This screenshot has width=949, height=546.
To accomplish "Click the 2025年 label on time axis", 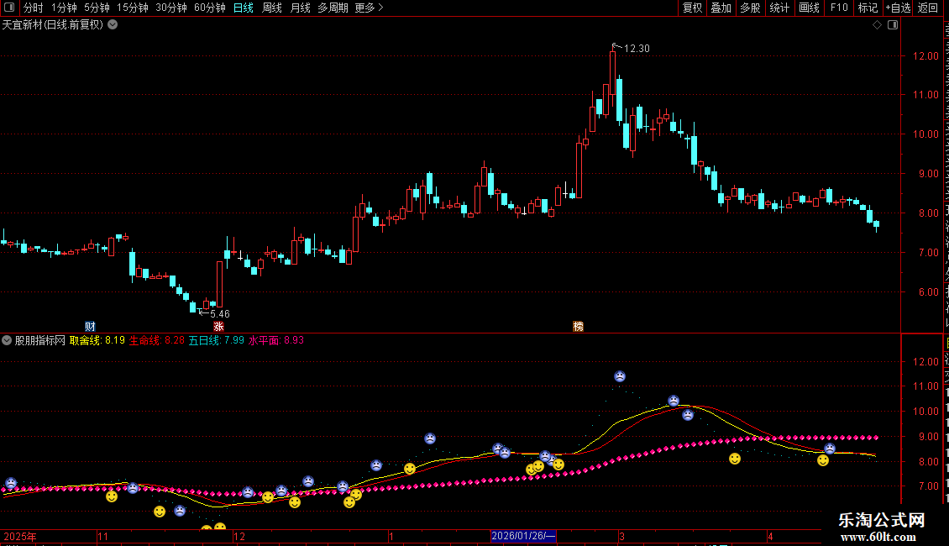I will (20, 536).
